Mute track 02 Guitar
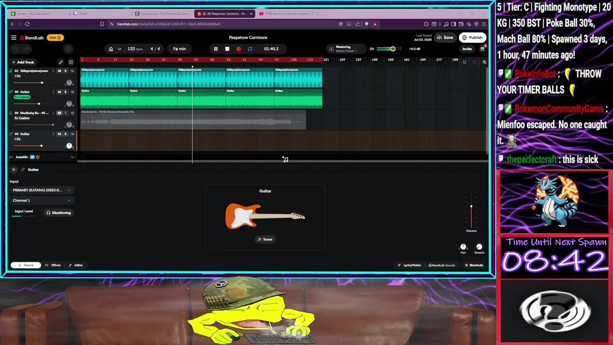The width and height of the screenshot is (613, 345). (x=59, y=92)
